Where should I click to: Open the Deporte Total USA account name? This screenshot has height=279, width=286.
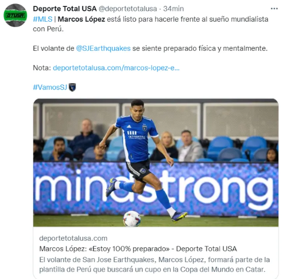65,9
